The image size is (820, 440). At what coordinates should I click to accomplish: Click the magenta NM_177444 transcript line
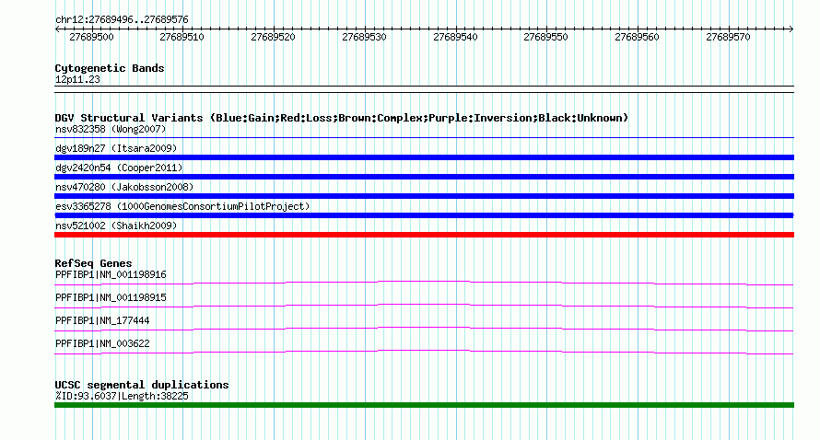424,330
